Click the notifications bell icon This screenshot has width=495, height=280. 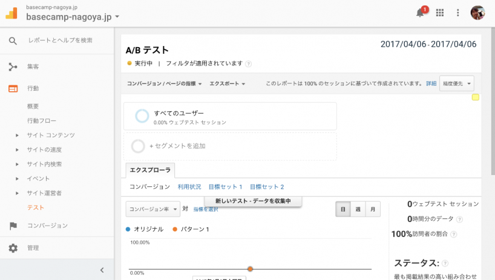[x=420, y=13]
